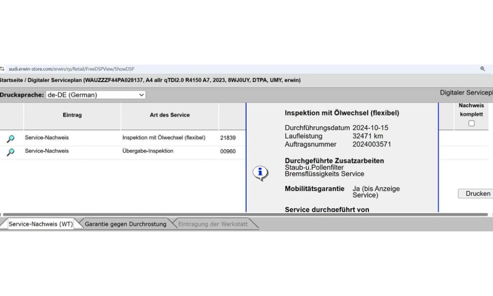Open details magnifier for Übergabe-Inspektion row

(11, 152)
